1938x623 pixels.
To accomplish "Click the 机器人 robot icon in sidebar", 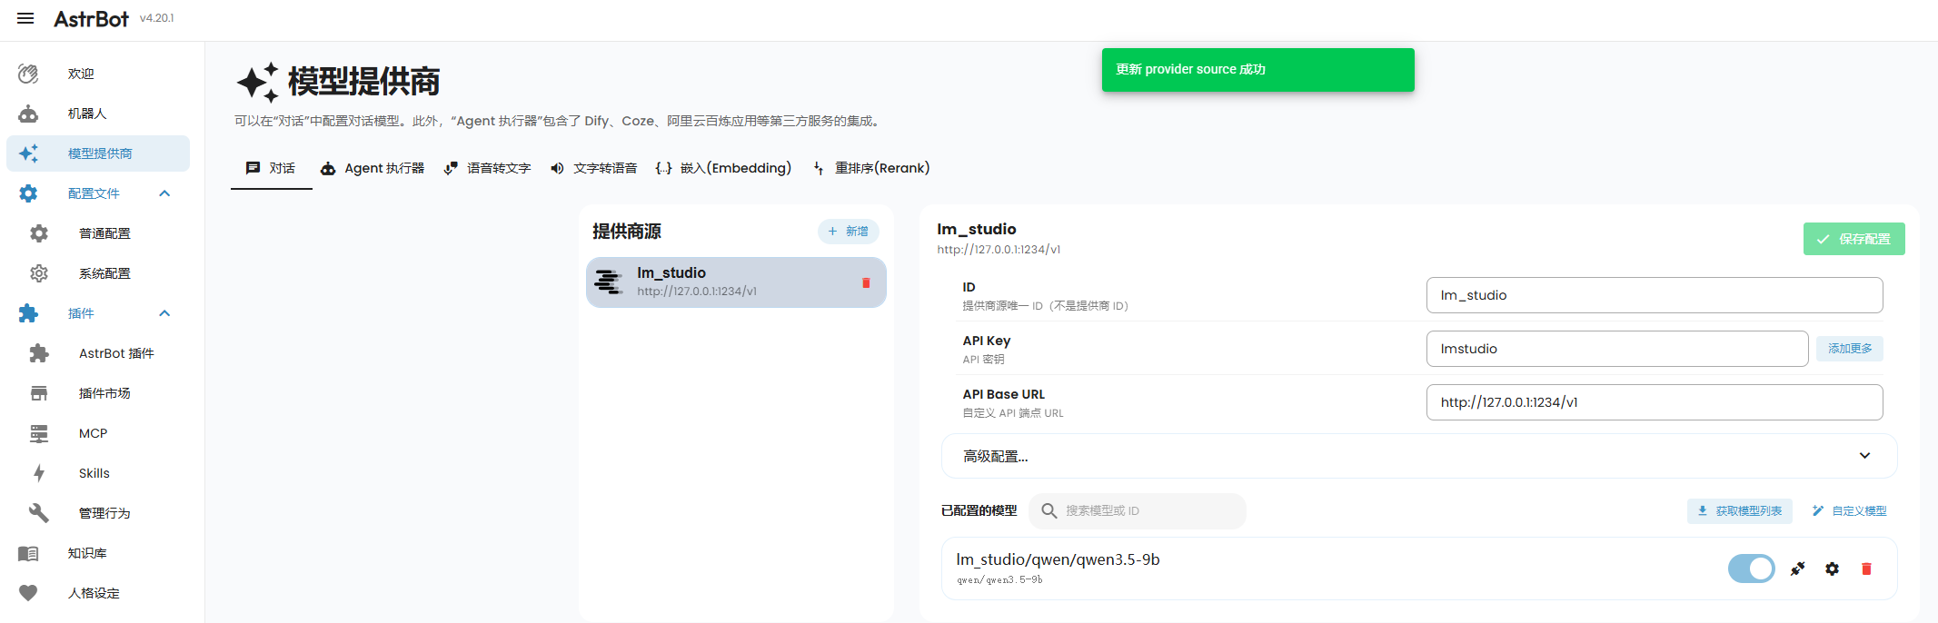I will tap(28, 114).
